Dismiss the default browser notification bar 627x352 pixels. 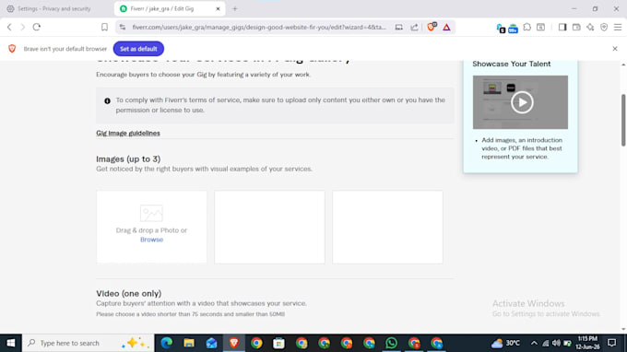pyautogui.click(x=615, y=49)
